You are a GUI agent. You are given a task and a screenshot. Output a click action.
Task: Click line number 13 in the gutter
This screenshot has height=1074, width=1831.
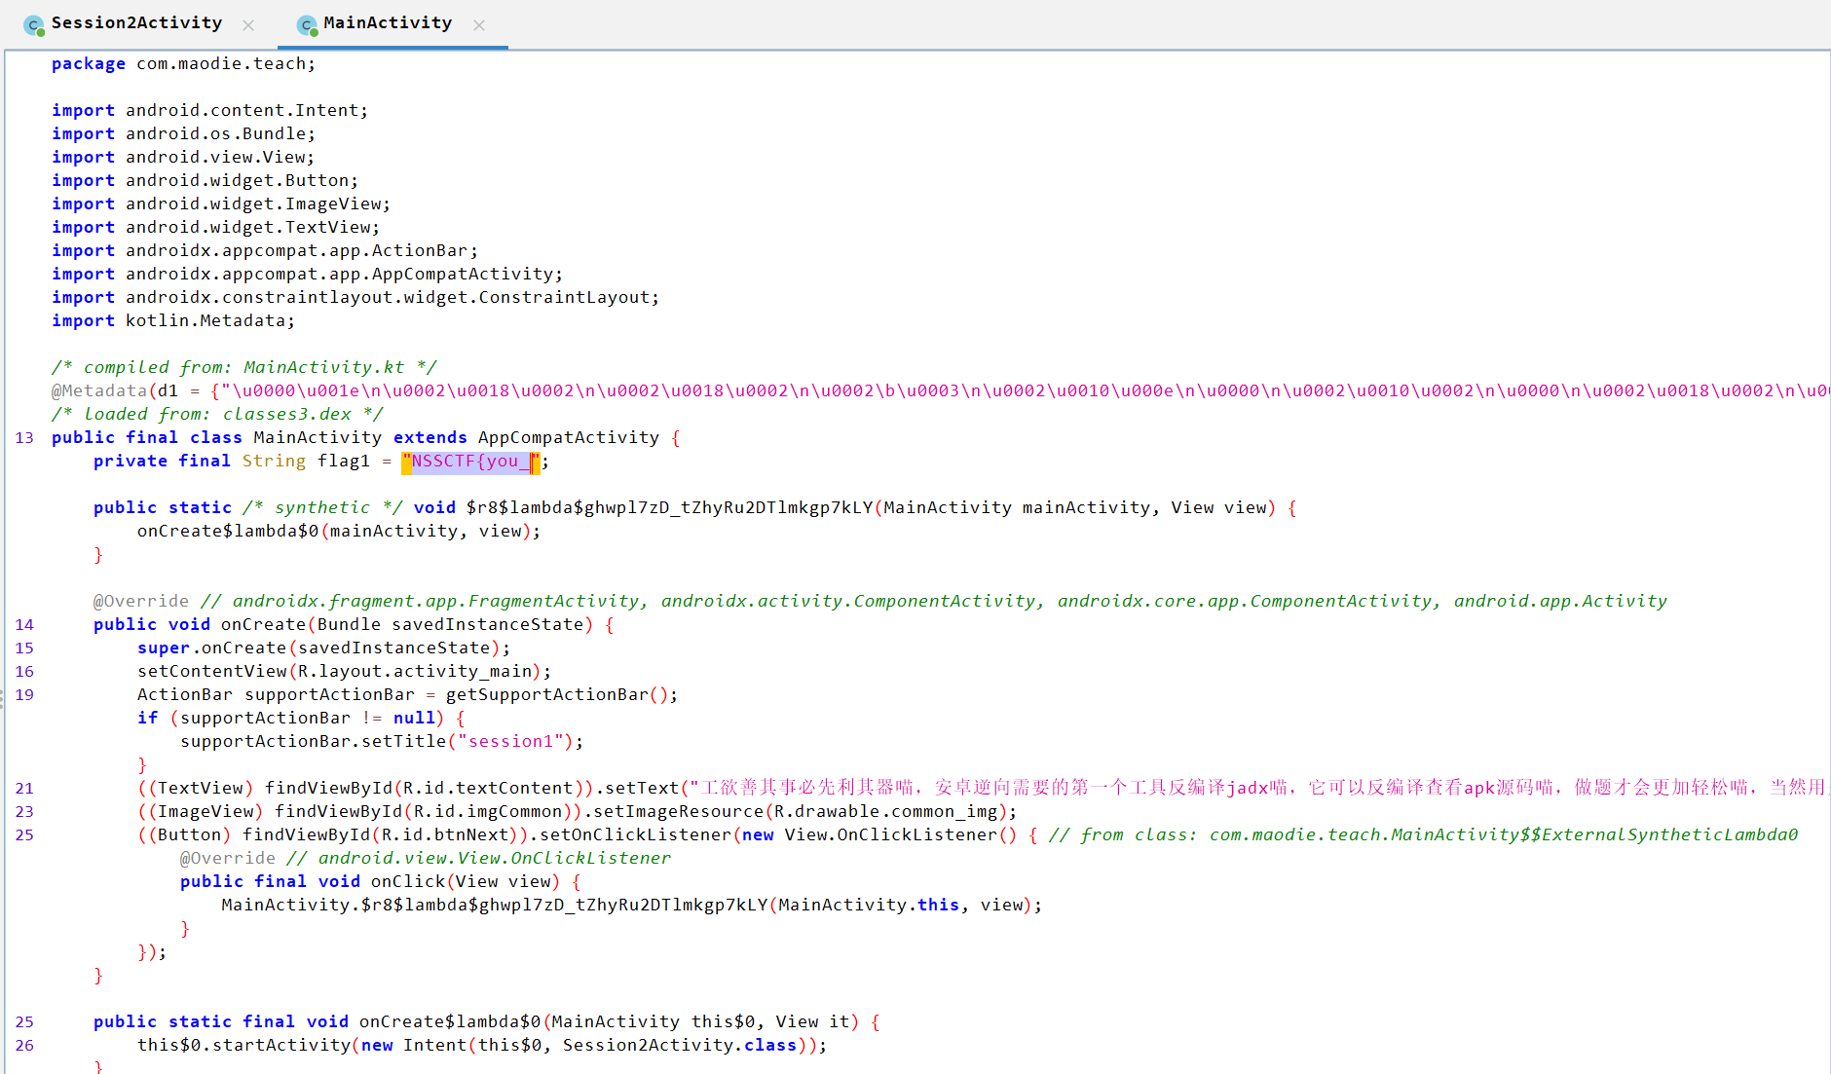24,438
